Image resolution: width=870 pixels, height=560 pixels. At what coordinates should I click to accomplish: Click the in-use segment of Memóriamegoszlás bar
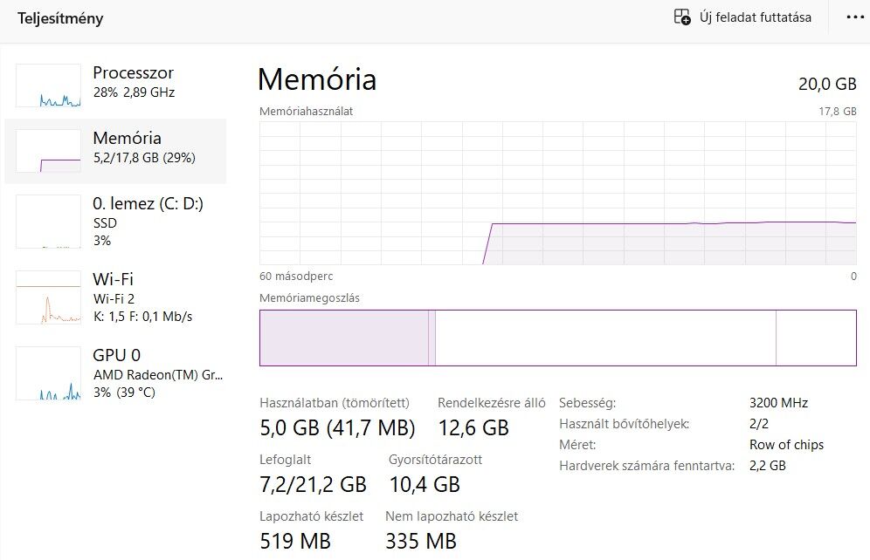coord(342,338)
